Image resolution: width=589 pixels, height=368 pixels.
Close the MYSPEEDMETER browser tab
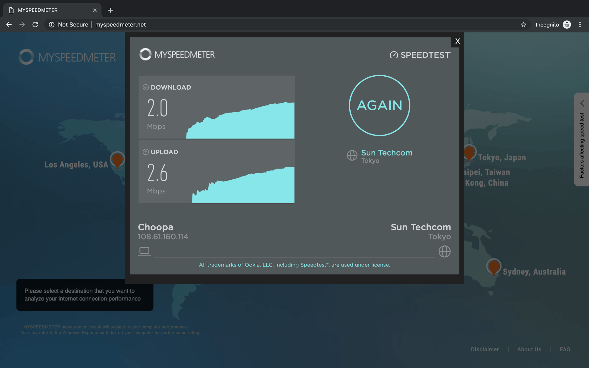(95, 10)
